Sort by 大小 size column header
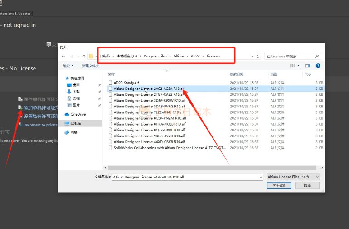The width and height of the screenshot is (349, 229). click(x=308, y=75)
